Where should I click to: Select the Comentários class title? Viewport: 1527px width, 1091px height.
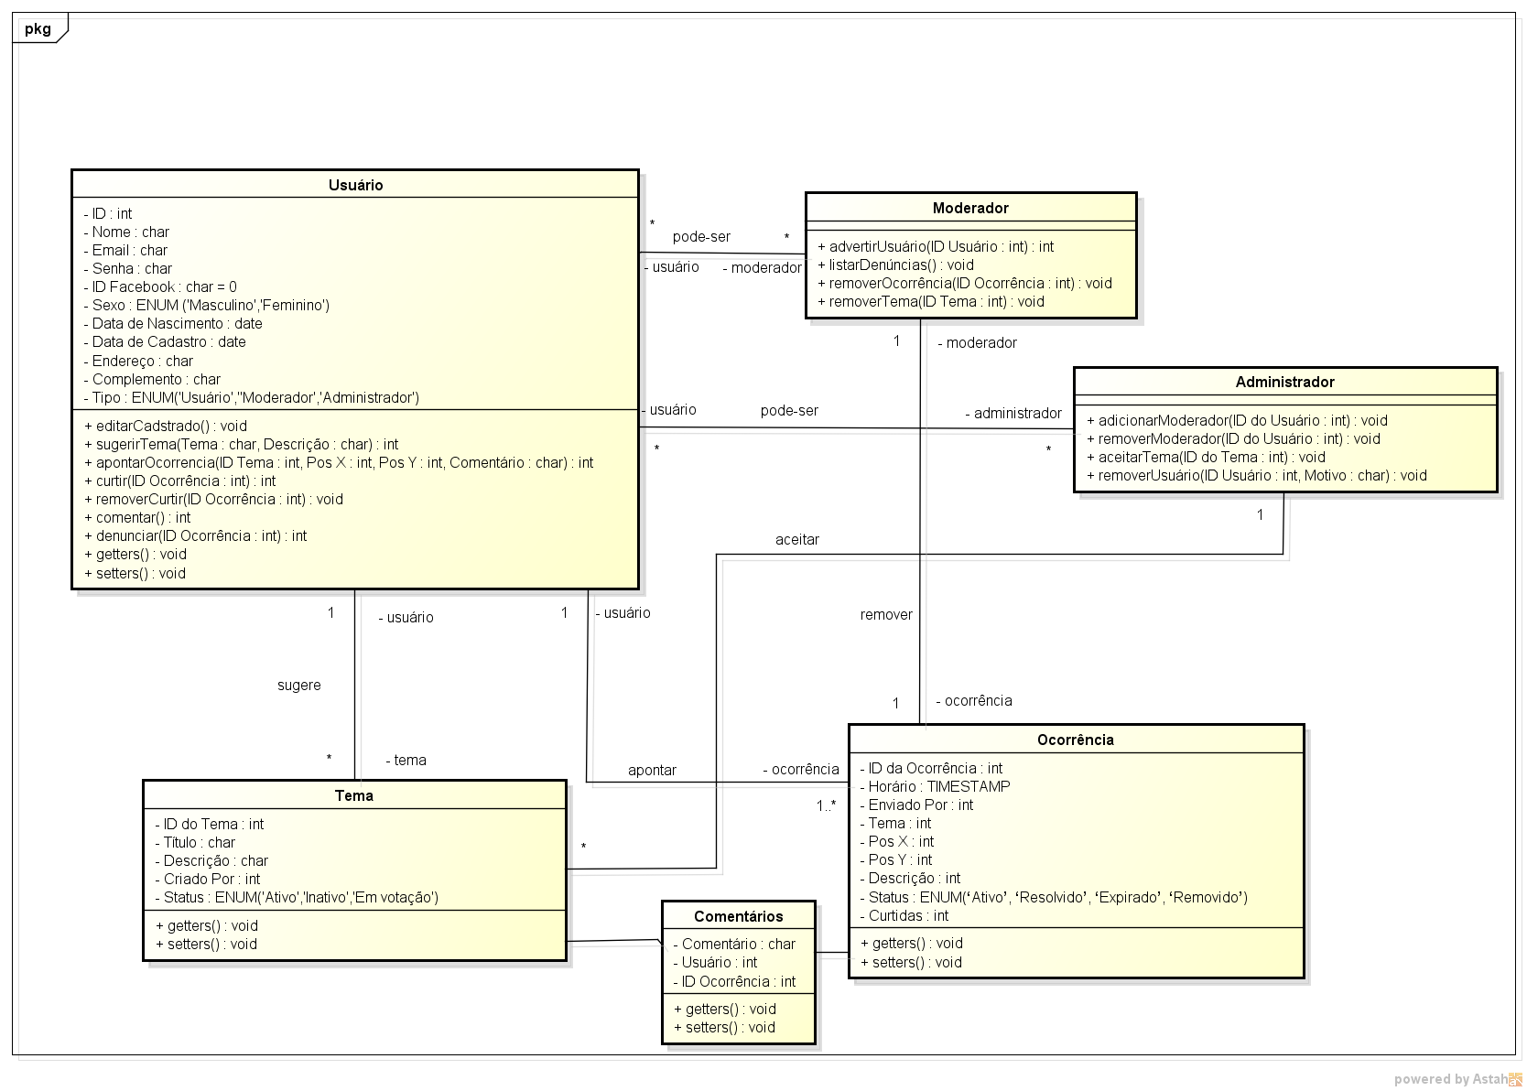coord(738,916)
